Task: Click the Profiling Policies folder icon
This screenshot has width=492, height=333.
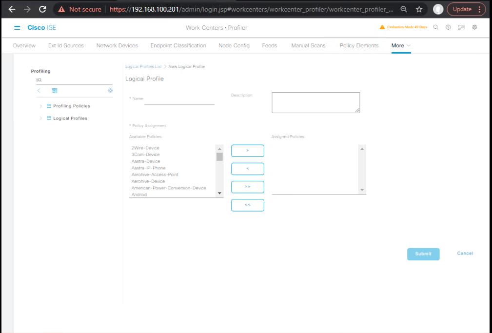Action: (49, 106)
